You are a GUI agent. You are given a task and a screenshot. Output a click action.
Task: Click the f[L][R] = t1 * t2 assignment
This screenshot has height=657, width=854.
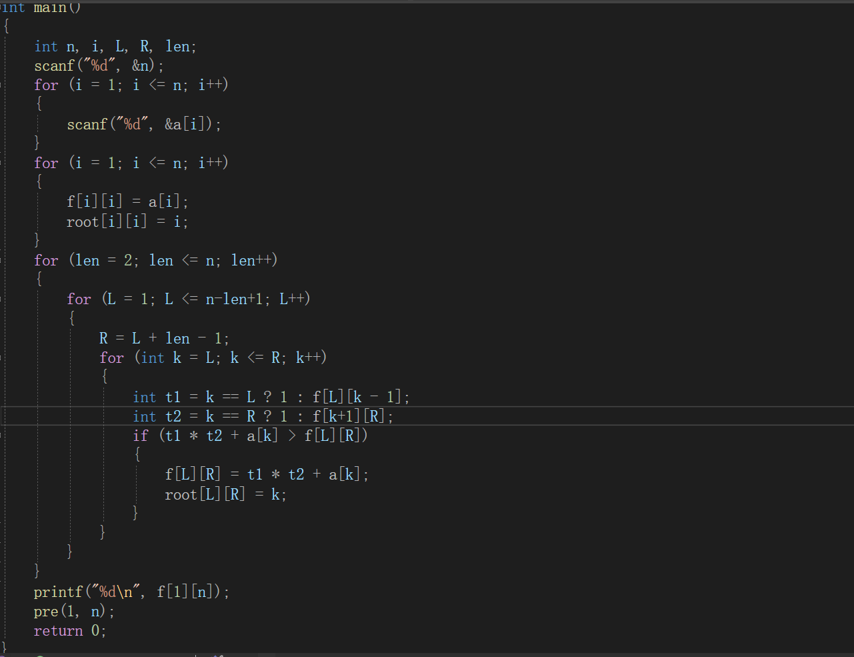coord(266,474)
